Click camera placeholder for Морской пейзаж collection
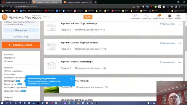The image size is (187, 105). (x=51, y=46)
